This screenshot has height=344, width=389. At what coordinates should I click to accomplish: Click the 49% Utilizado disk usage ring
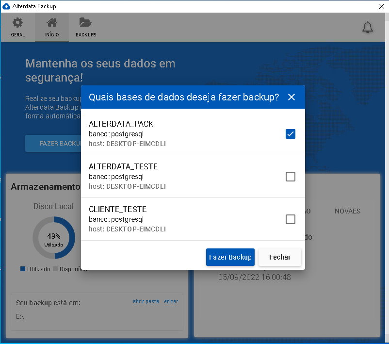point(54,238)
